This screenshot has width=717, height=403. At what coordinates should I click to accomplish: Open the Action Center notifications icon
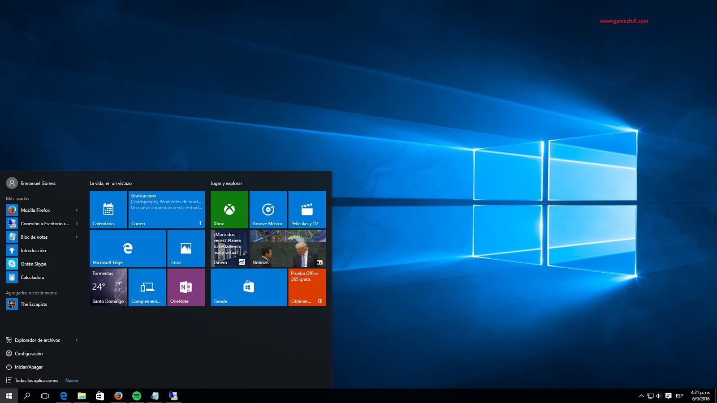point(669,396)
